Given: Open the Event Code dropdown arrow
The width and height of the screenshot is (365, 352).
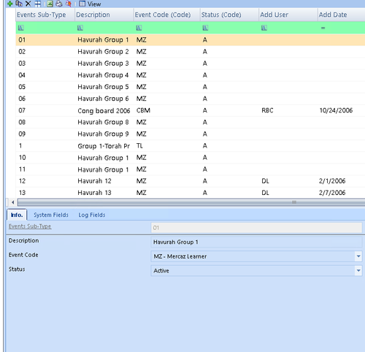Looking at the screenshot, I should 358,256.
